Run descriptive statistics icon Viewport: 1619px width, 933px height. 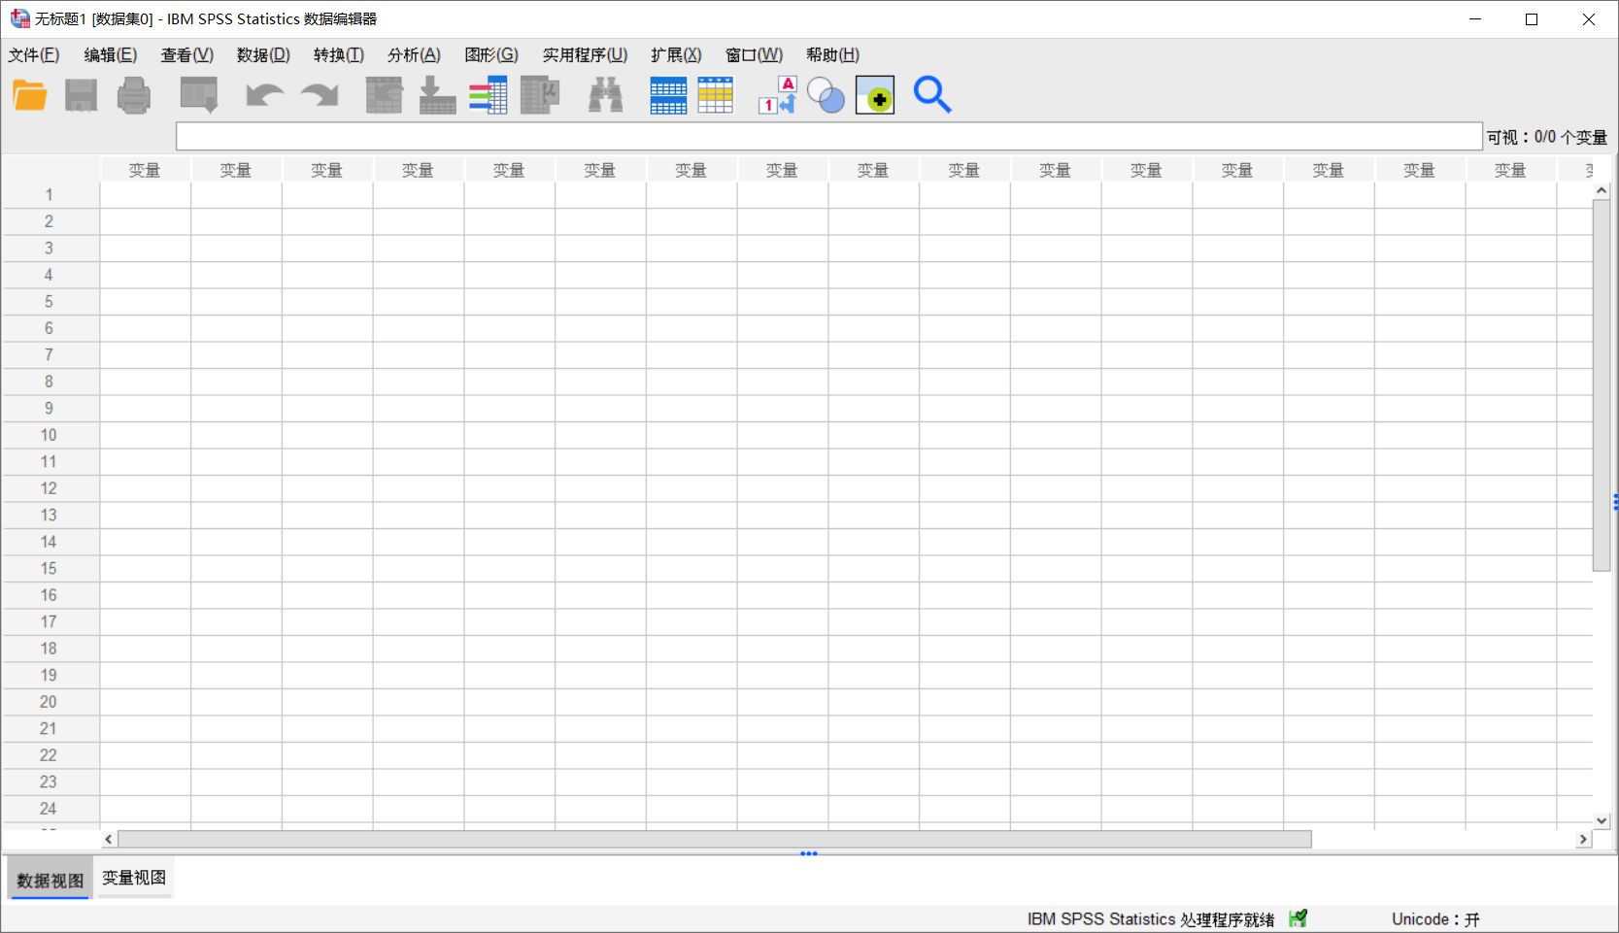tap(540, 95)
